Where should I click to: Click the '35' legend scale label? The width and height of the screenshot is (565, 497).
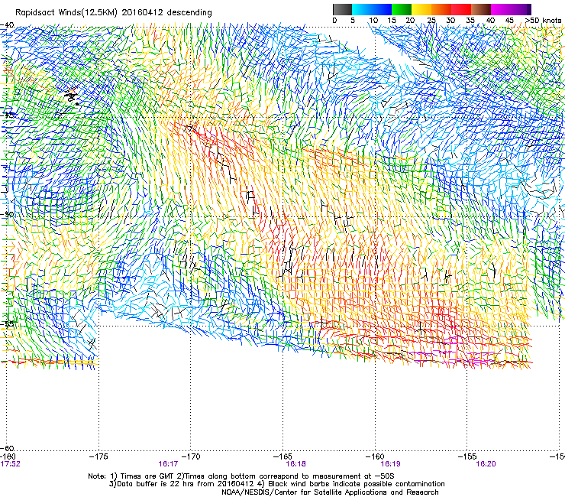(x=470, y=21)
